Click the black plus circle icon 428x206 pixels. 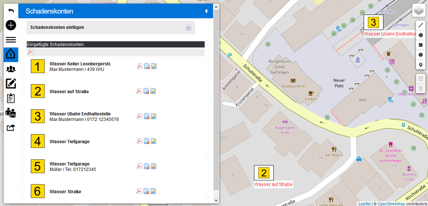coord(11,25)
